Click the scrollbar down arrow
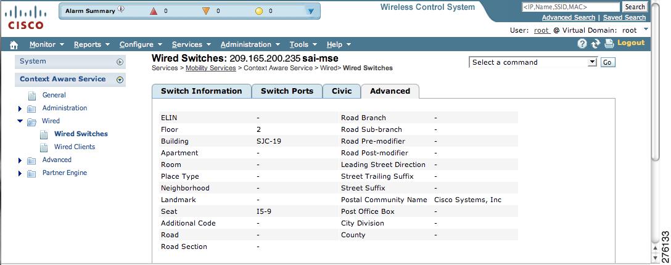This screenshot has height=265, width=671. (x=656, y=258)
